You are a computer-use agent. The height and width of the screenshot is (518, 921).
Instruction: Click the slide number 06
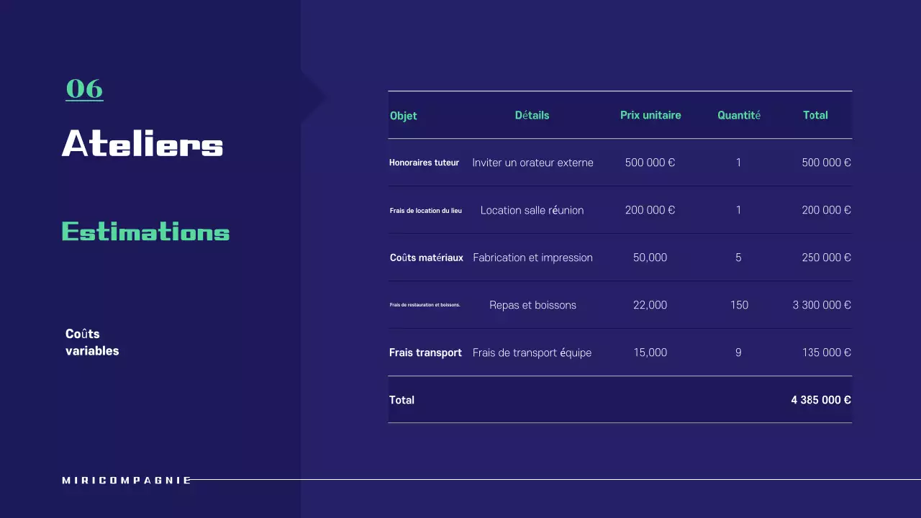click(x=84, y=88)
